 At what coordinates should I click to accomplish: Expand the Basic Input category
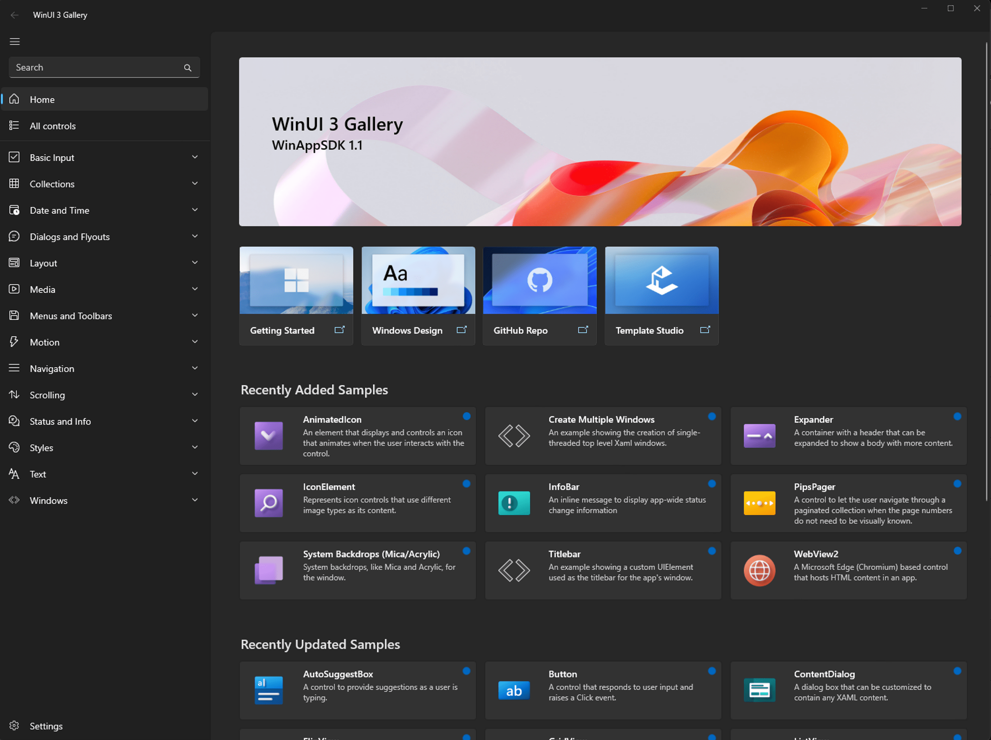(x=195, y=157)
